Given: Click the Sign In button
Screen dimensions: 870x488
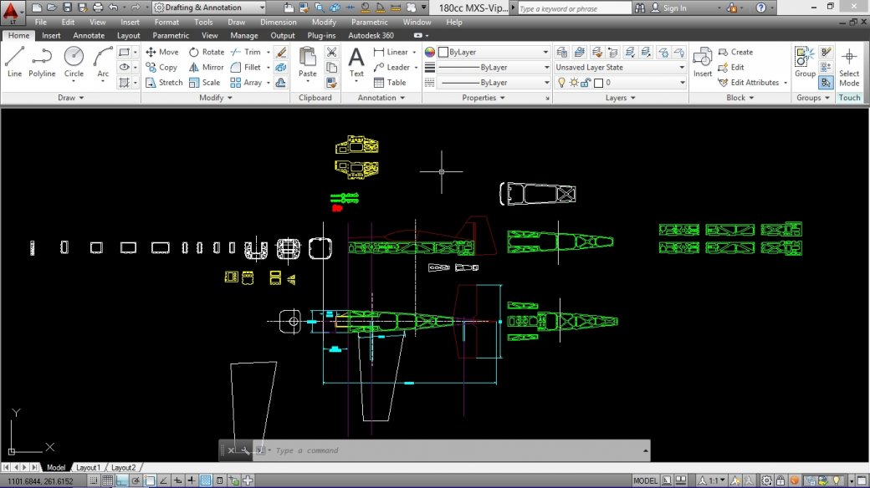Looking at the screenshot, I should click(674, 8).
